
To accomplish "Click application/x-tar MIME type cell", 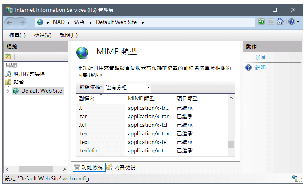I will click(148, 116).
